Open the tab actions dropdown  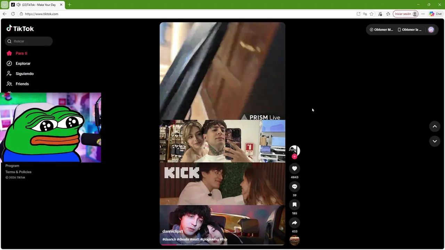5,5
